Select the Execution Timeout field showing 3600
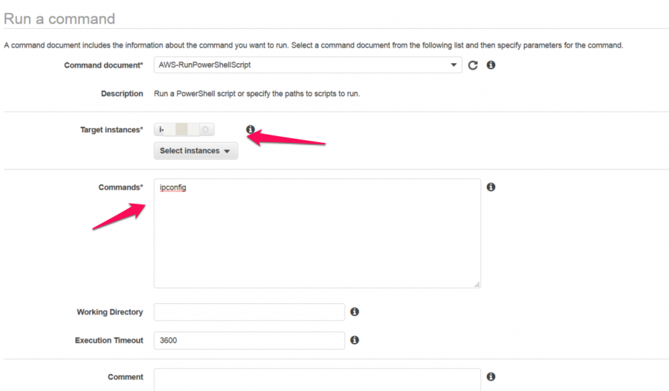 point(249,340)
